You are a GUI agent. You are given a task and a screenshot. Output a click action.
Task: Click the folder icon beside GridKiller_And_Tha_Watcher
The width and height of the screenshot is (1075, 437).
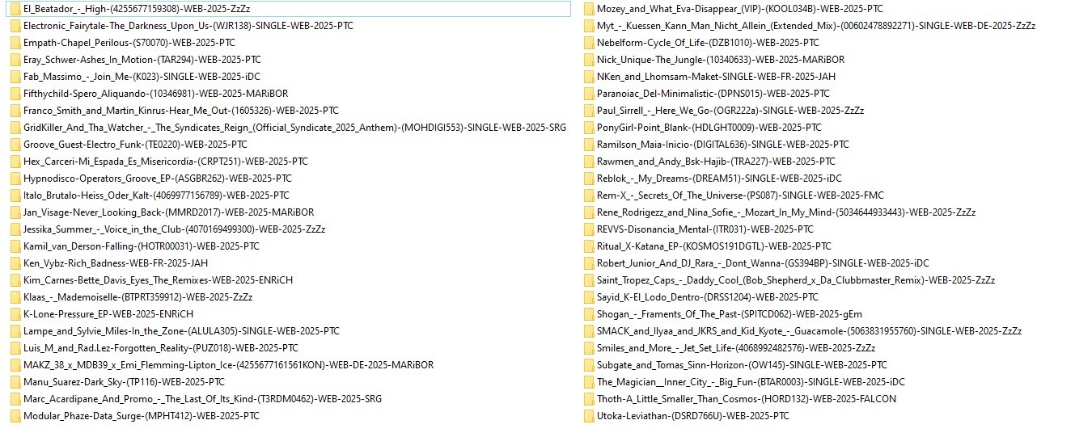[15, 128]
